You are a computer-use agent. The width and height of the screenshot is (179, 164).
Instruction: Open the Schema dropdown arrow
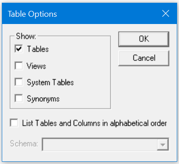163,145
